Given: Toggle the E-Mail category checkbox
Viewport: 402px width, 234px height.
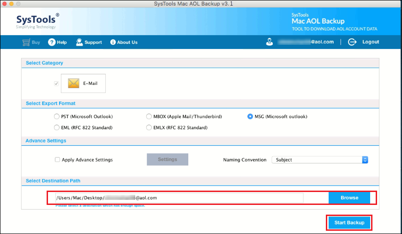Looking at the screenshot, I should (56, 84).
